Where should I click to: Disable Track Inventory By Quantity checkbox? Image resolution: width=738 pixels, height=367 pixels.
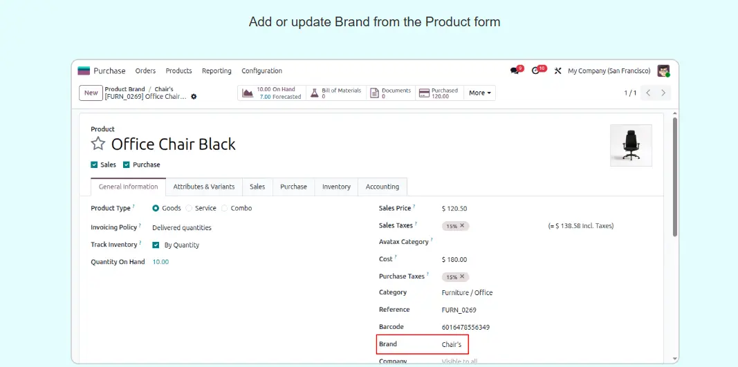[x=156, y=245]
